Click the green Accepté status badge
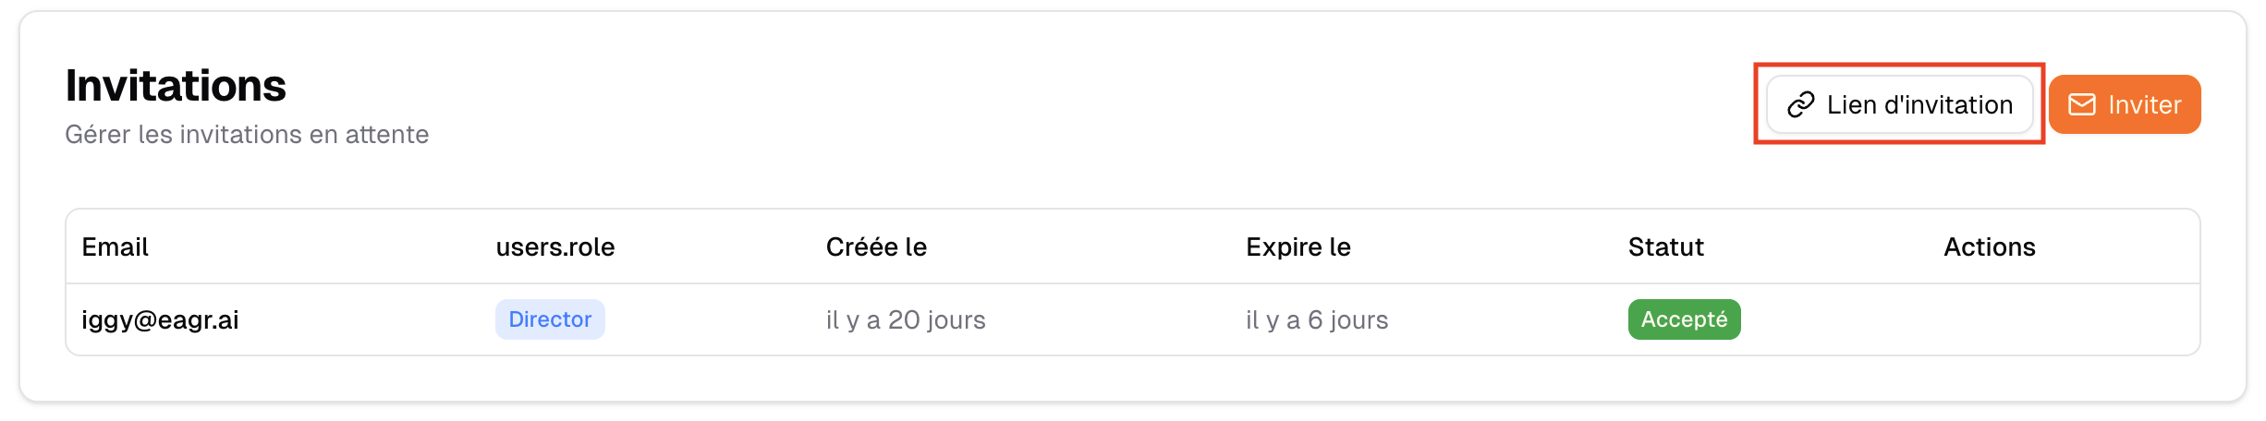Image resolution: width=2266 pixels, height=421 pixels. pyautogui.click(x=1684, y=319)
